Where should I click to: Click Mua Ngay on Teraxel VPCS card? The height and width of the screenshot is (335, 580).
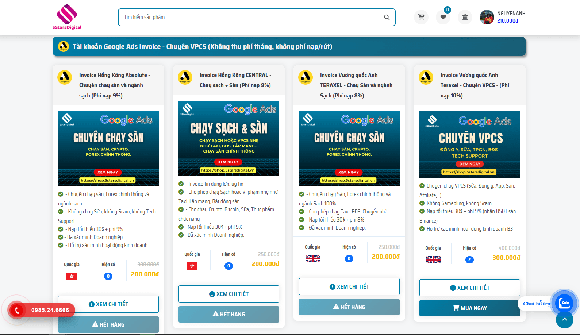tap(470, 308)
